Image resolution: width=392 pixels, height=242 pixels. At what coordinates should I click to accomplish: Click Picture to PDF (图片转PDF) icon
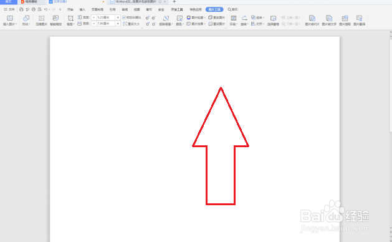pos(312,18)
